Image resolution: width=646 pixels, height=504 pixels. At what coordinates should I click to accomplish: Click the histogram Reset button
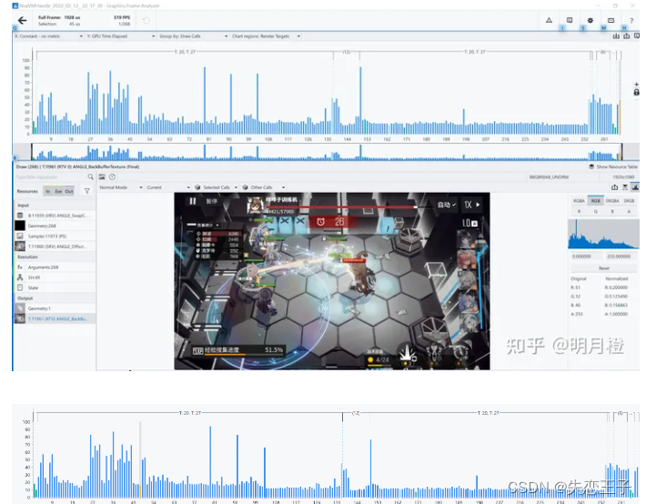pyautogui.click(x=604, y=268)
